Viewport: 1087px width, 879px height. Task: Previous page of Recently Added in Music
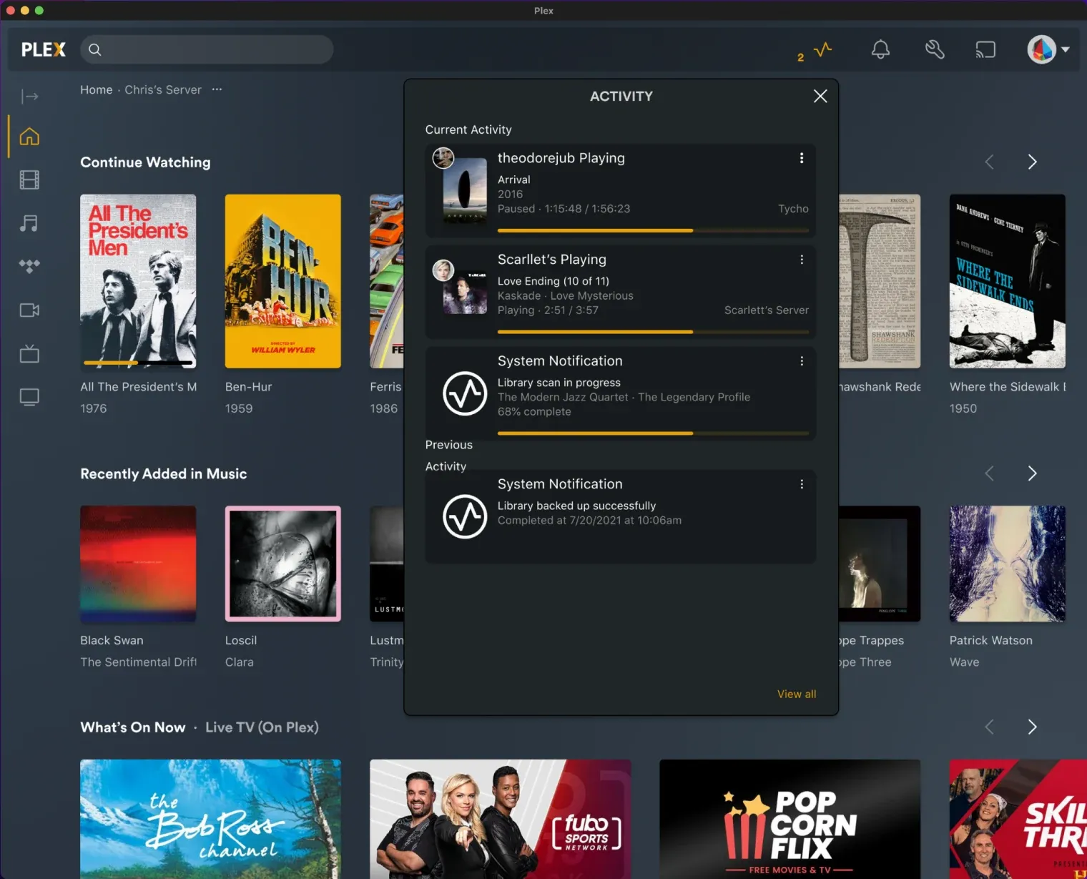pyautogui.click(x=989, y=473)
